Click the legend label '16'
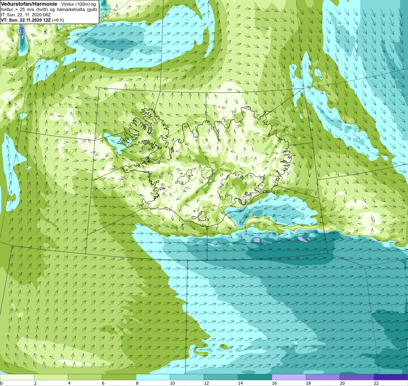This screenshot has height=386, width=408. (274, 383)
